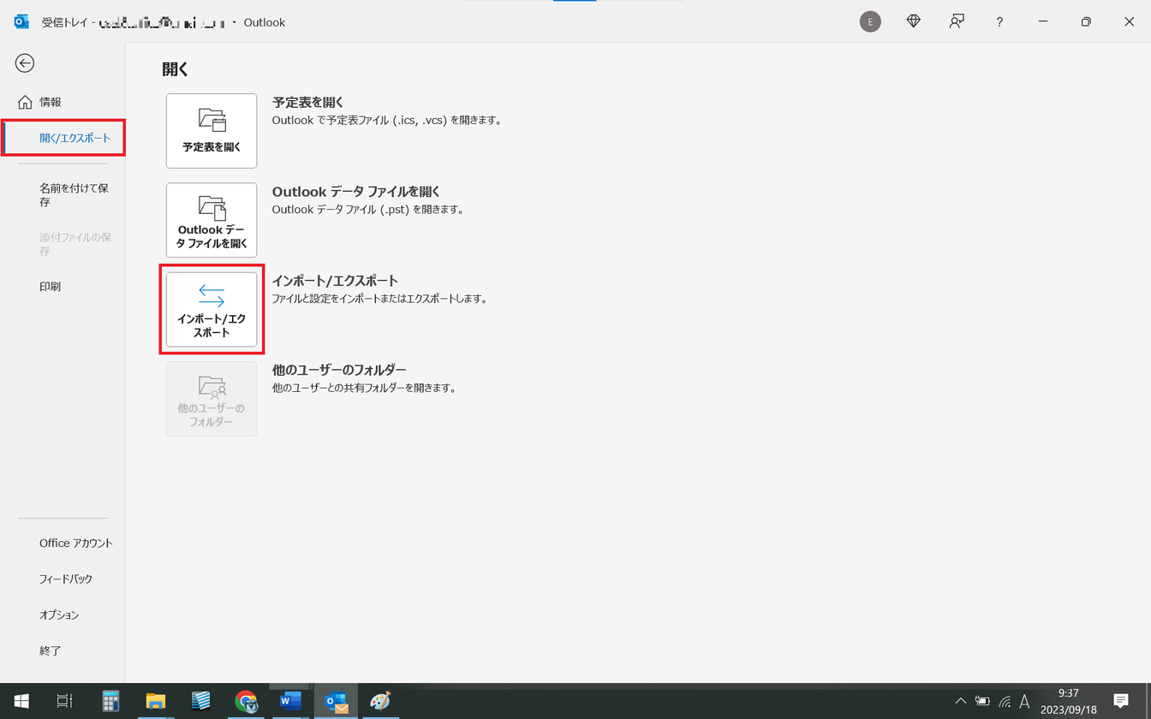Expand hidden system tray icons
Viewport: 1151px width, 719px height.
pos(961,701)
